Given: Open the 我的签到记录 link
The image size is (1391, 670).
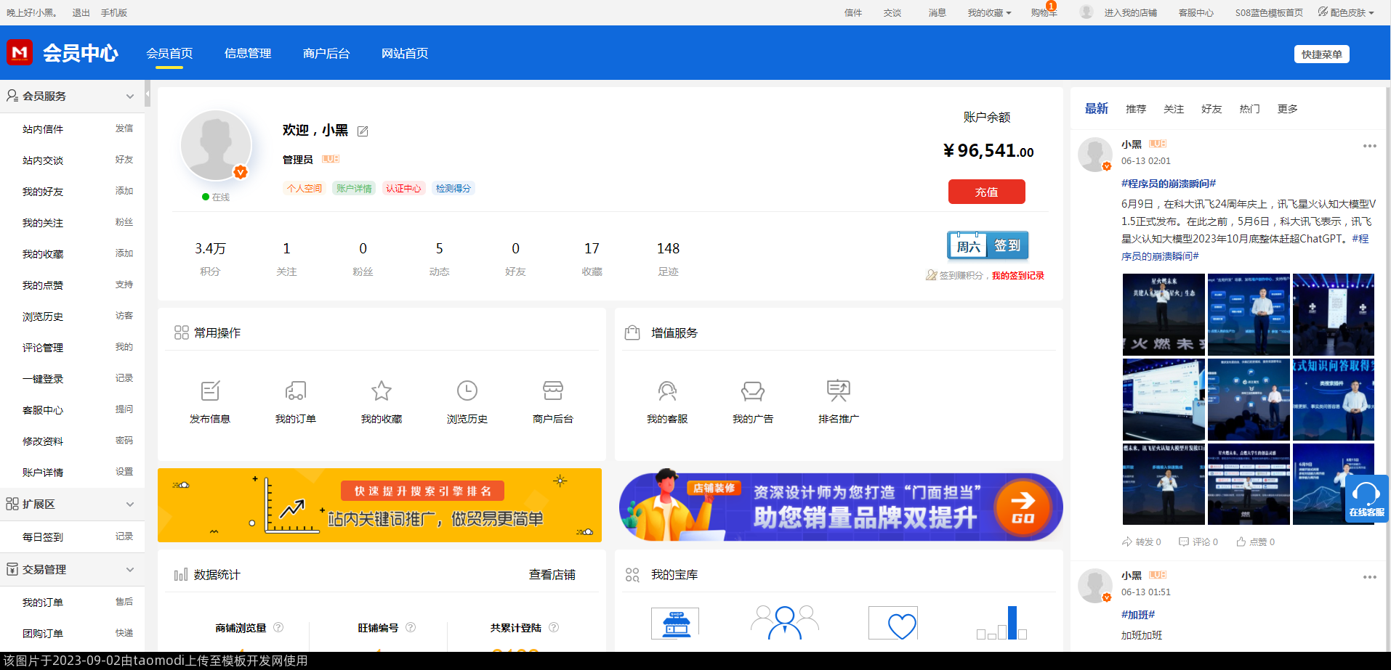Looking at the screenshot, I should [1017, 276].
